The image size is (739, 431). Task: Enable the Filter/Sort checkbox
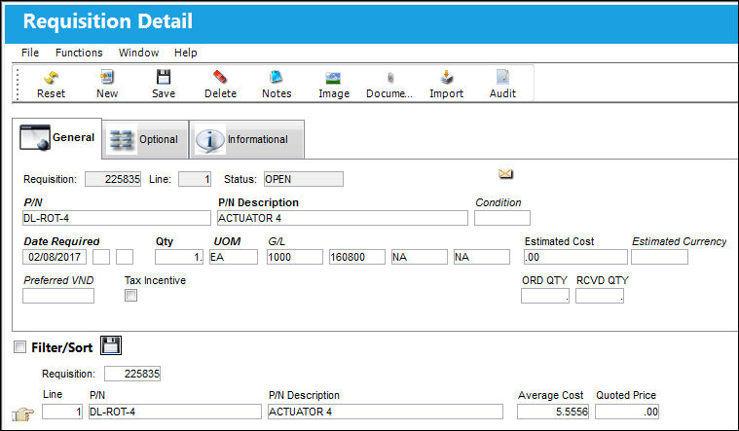pyautogui.click(x=19, y=347)
